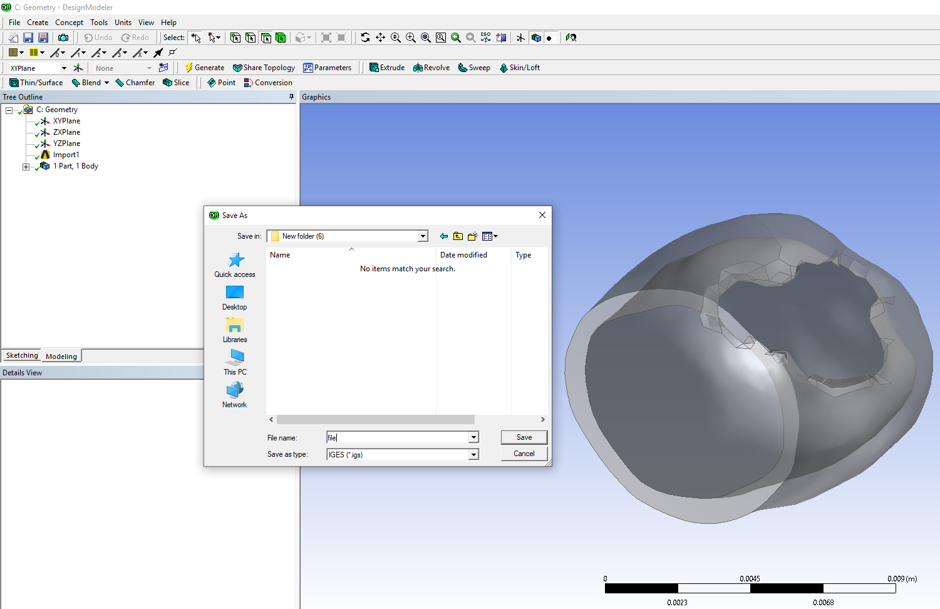Activate the Slice tool
The width and height of the screenshot is (940, 609).
pyautogui.click(x=176, y=82)
